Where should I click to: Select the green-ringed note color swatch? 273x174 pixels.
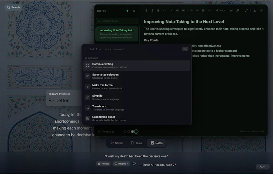[136, 132]
